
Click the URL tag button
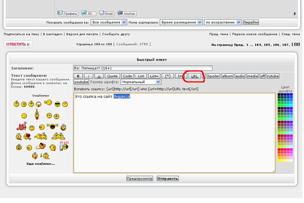click(194, 76)
